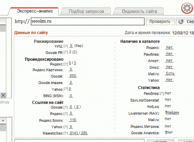This screenshot has width=194, height=142.
Task: Switch to the Видимость сайта tab
Action: pos(139,11)
